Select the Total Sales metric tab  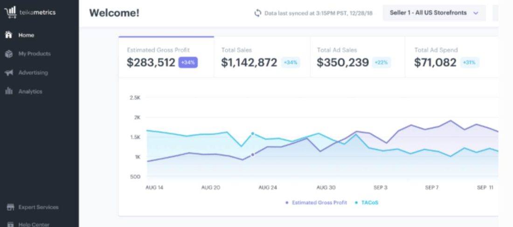(x=262, y=57)
